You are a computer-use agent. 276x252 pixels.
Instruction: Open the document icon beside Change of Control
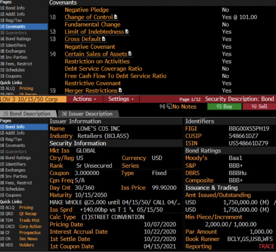[x=116, y=17]
